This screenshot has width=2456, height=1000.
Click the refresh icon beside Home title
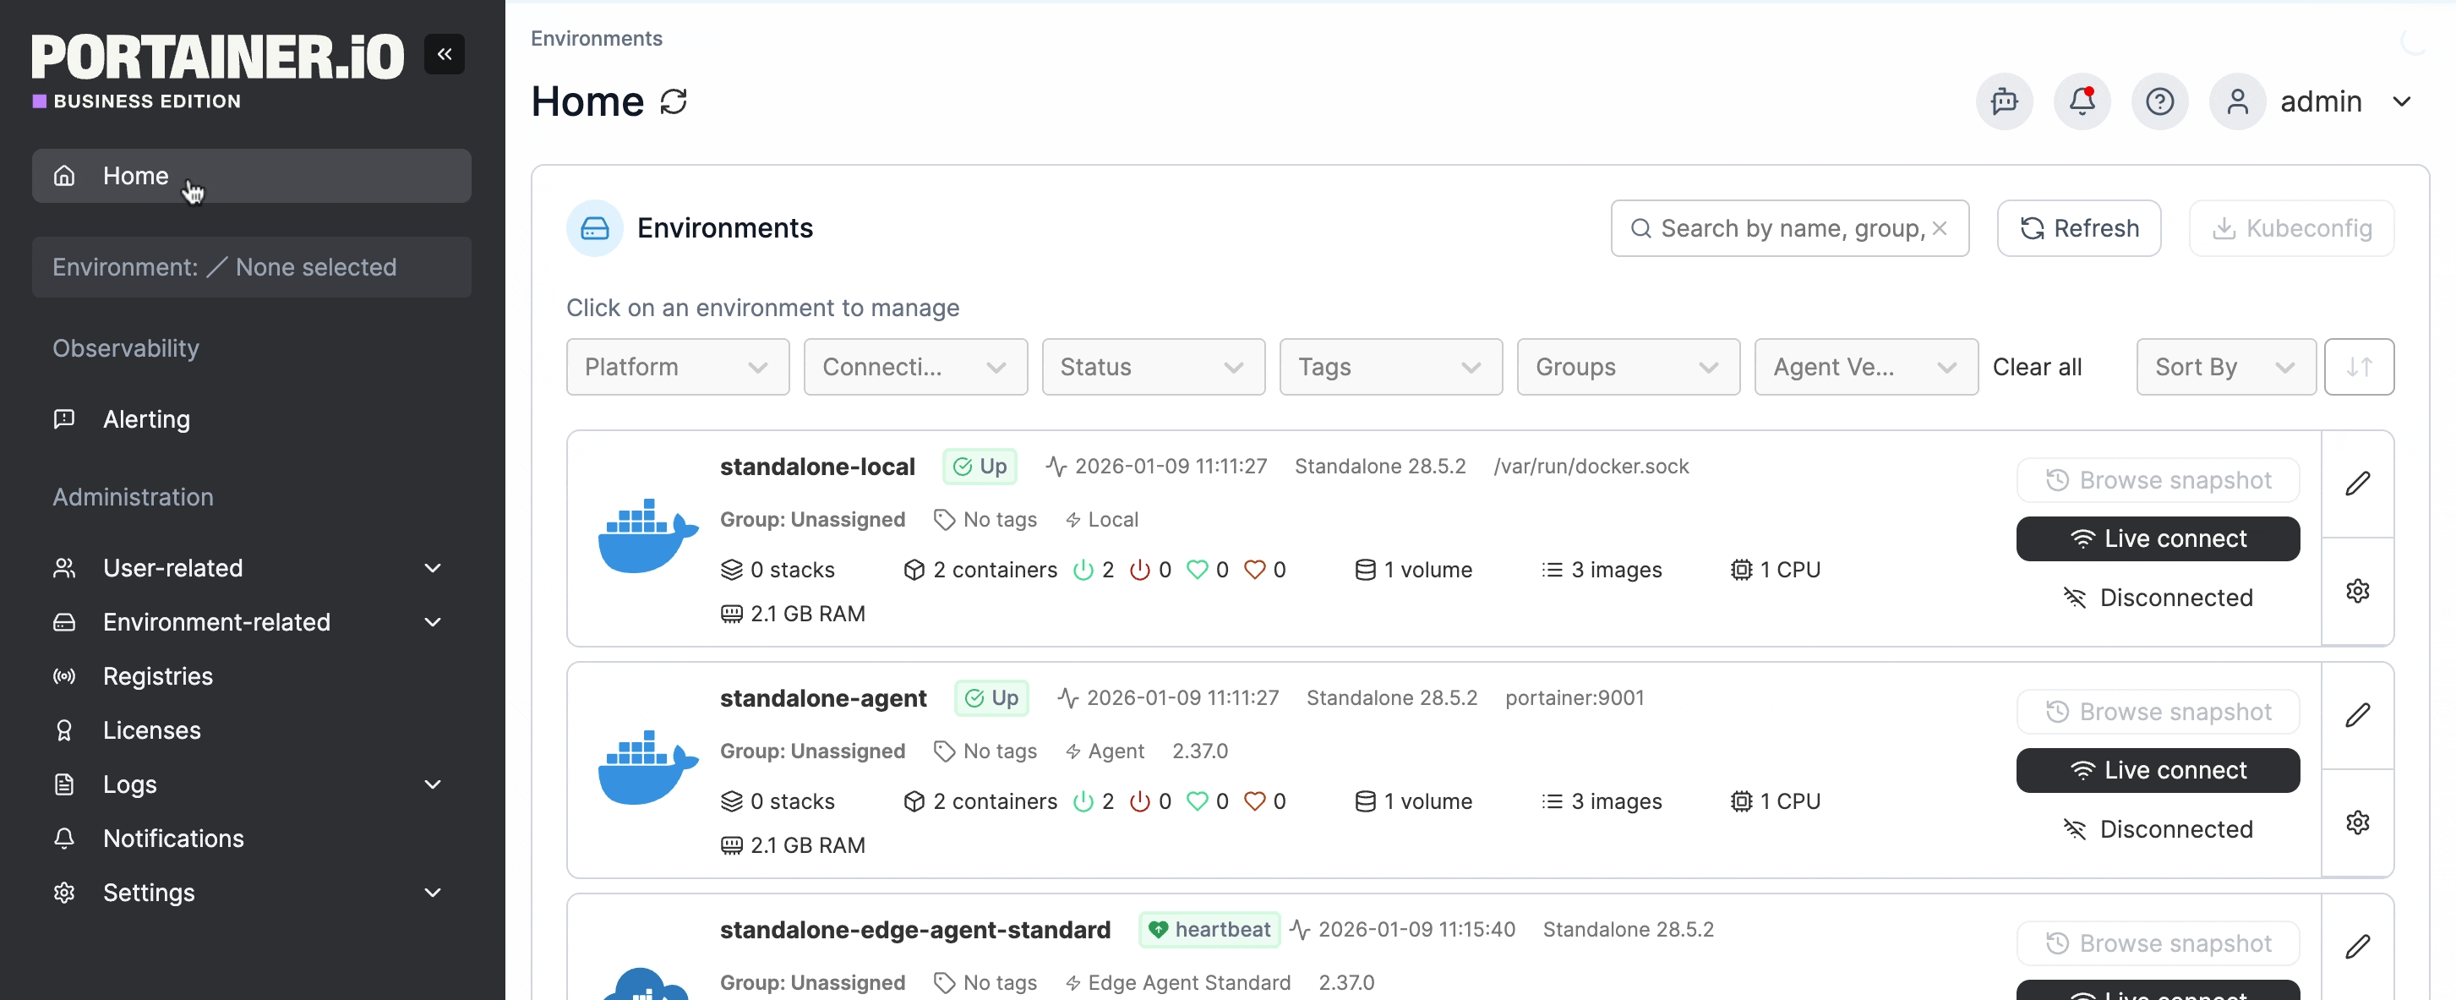click(674, 102)
